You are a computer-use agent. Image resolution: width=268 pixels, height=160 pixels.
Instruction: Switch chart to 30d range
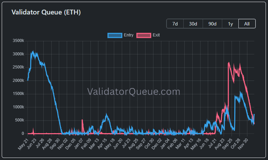coord(193,24)
